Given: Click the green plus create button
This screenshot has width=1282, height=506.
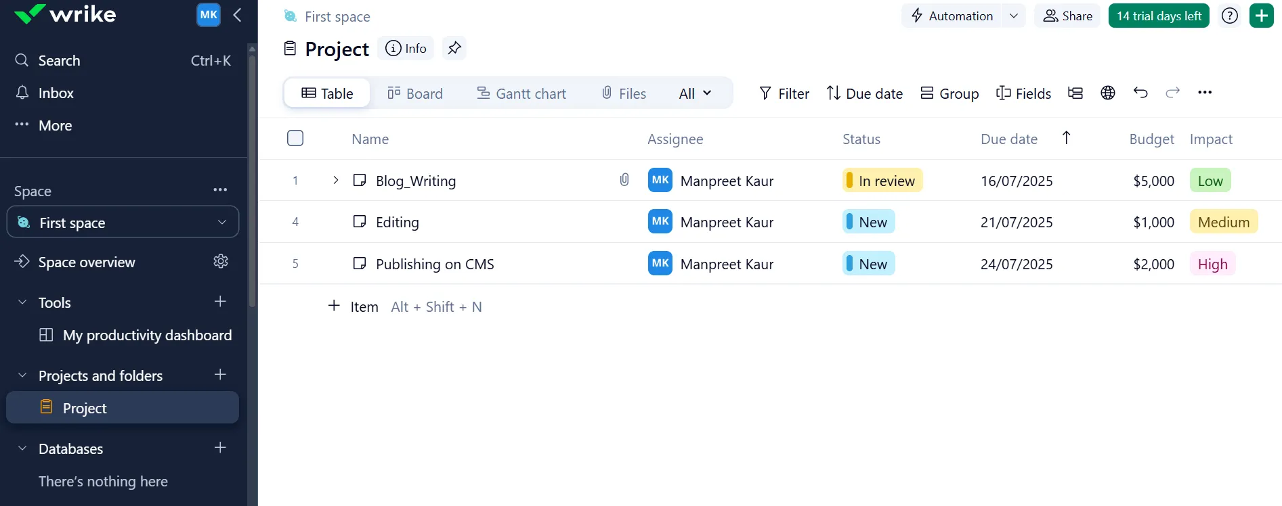Looking at the screenshot, I should 1262,16.
